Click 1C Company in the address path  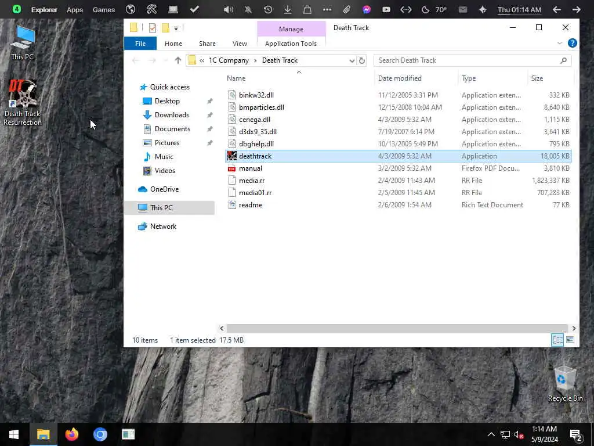[229, 60]
